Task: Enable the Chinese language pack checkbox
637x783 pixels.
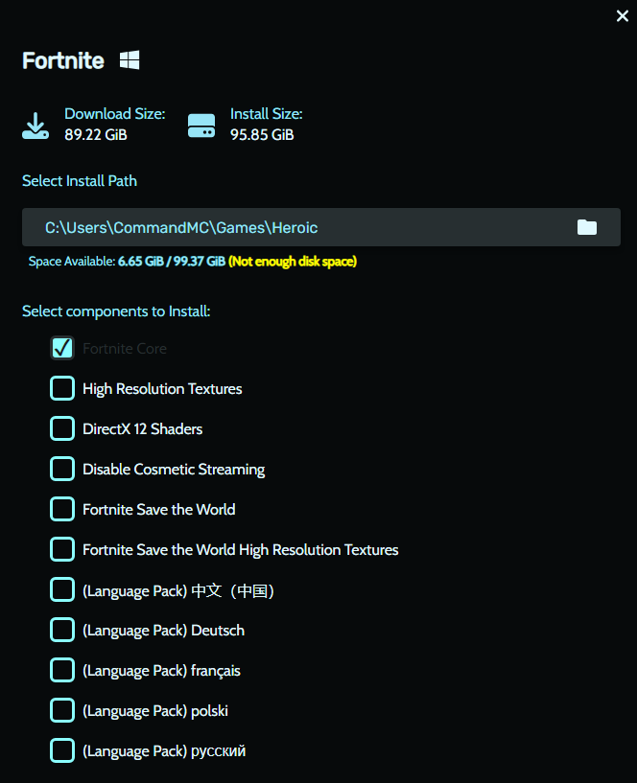Action: coord(62,590)
